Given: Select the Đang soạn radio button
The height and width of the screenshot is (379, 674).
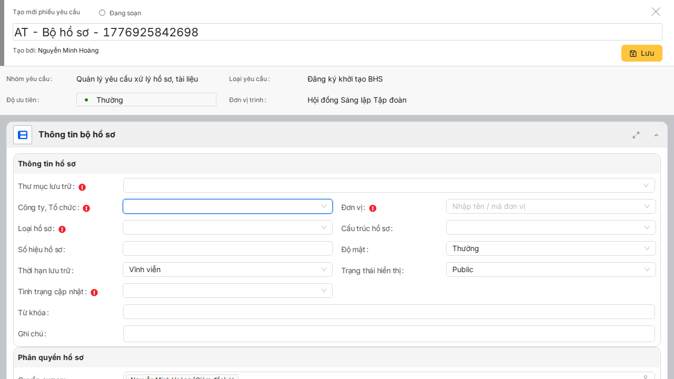Looking at the screenshot, I should [102, 13].
